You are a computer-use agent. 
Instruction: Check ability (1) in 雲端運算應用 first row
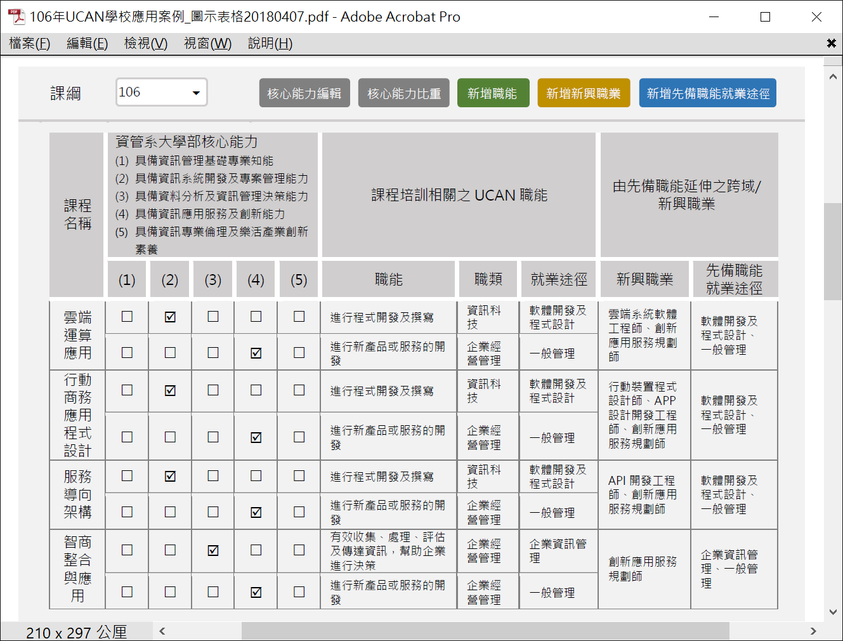(x=127, y=317)
